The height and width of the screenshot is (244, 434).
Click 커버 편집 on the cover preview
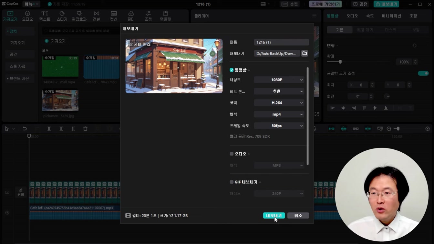tap(140, 44)
